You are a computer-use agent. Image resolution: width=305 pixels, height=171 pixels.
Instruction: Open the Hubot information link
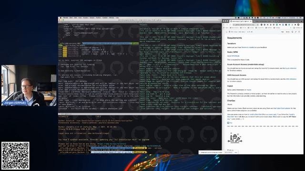(x=249, y=90)
